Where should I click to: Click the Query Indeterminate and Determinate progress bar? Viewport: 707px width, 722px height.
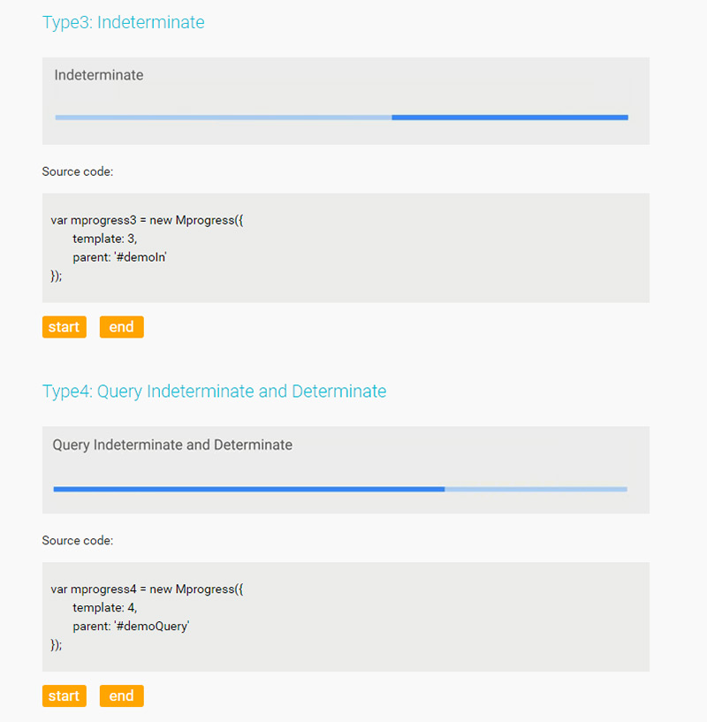pos(340,489)
